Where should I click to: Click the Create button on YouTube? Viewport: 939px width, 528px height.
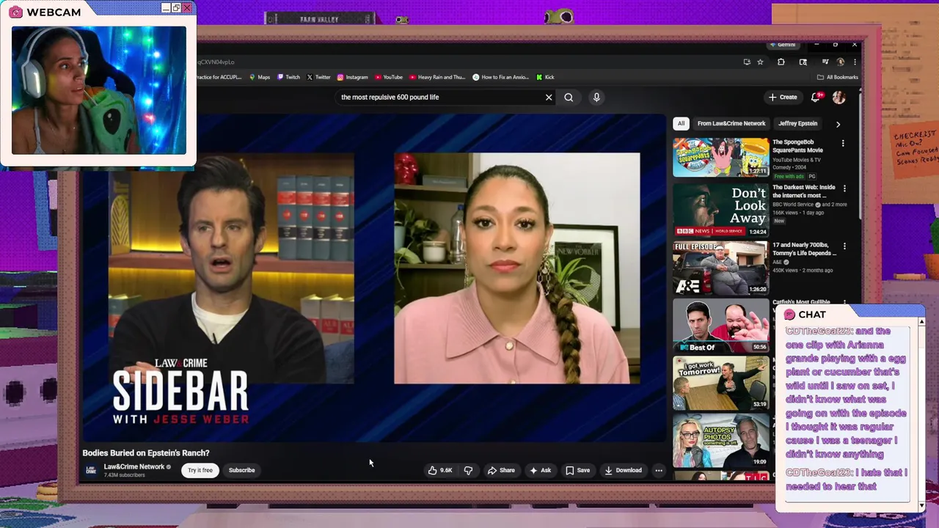point(783,97)
